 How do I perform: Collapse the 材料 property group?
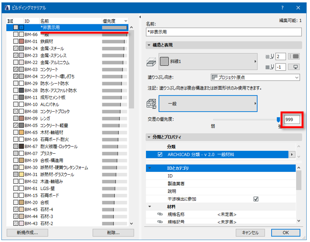coord(150,207)
